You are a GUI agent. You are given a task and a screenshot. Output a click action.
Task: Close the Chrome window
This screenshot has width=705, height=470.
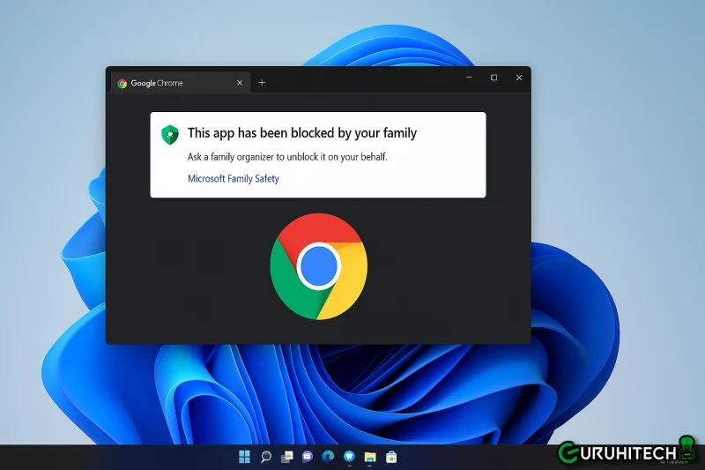tap(519, 78)
